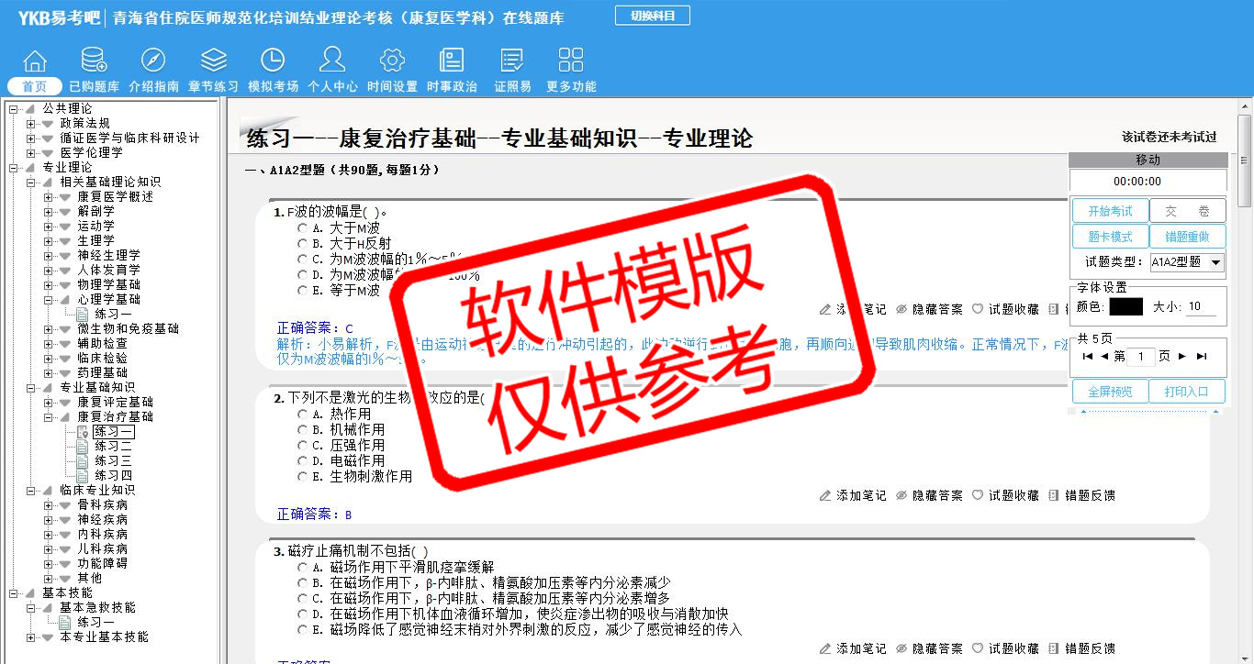Viewport: 1254px width, 664px height.
Task: Open 时间设置 gear icon
Action: tap(392, 61)
